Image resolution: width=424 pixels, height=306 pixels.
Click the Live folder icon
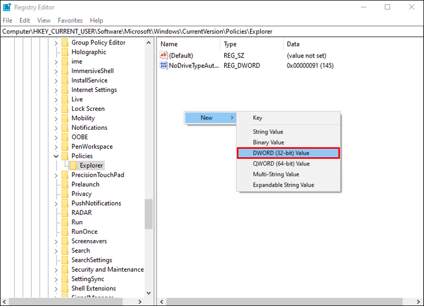[x=65, y=99]
